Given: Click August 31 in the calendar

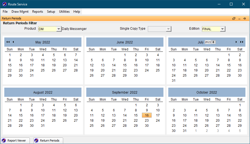Looking at the screenshot, I should coord(43,126).
